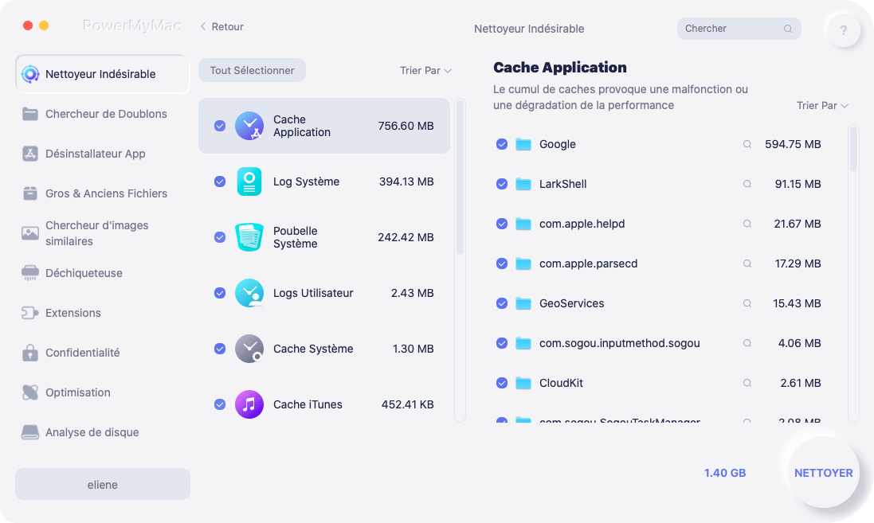
Task: Click the Poubelle Système trash icon
Action: pos(249,237)
